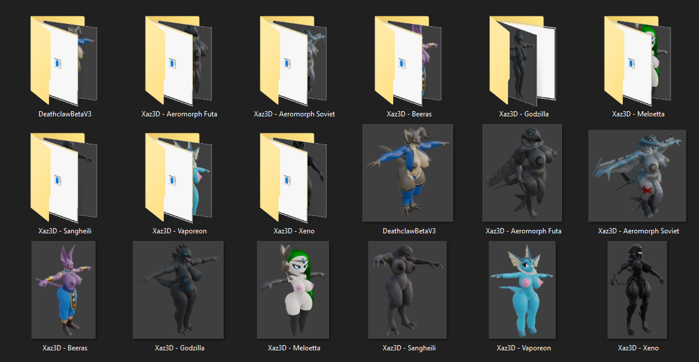Select the Xaz3D - Beeras image thumbnail
699x362 pixels.
[x=65, y=290]
